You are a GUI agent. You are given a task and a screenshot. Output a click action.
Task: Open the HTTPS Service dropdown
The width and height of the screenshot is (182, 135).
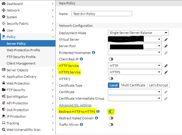pos(135,72)
